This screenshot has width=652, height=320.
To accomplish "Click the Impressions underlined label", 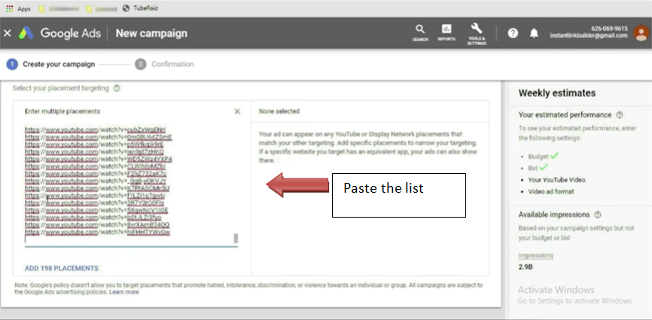I will (536, 255).
